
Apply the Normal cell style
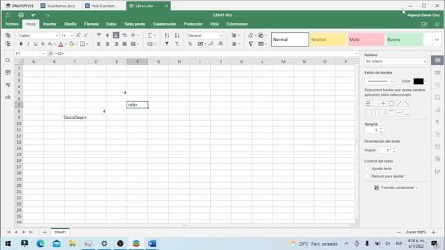point(290,40)
